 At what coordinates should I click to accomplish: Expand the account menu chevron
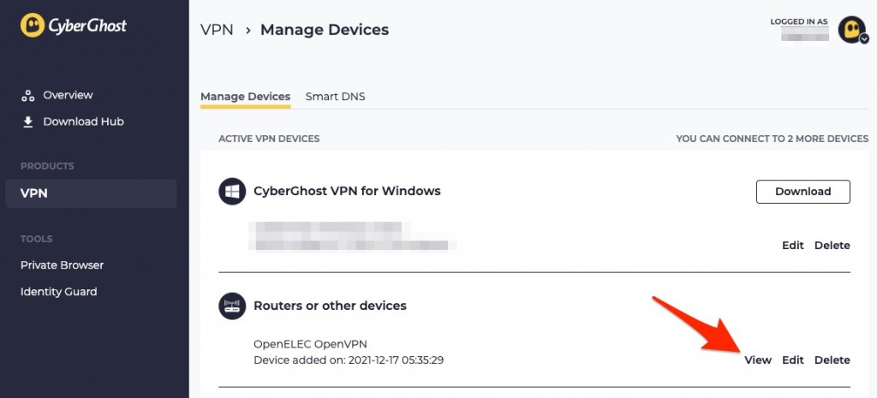[x=864, y=39]
